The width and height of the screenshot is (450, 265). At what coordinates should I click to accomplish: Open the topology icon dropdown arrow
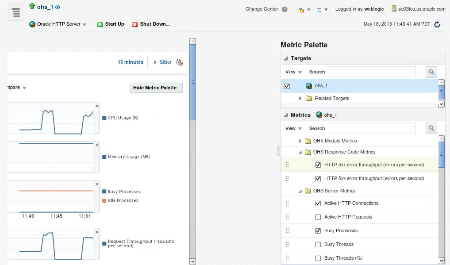(x=326, y=10)
